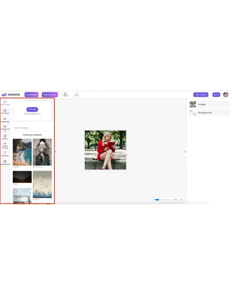The height and width of the screenshot is (295, 232).
Task: Open the Background tool in sidebar
Action: (x=5, y=162)
